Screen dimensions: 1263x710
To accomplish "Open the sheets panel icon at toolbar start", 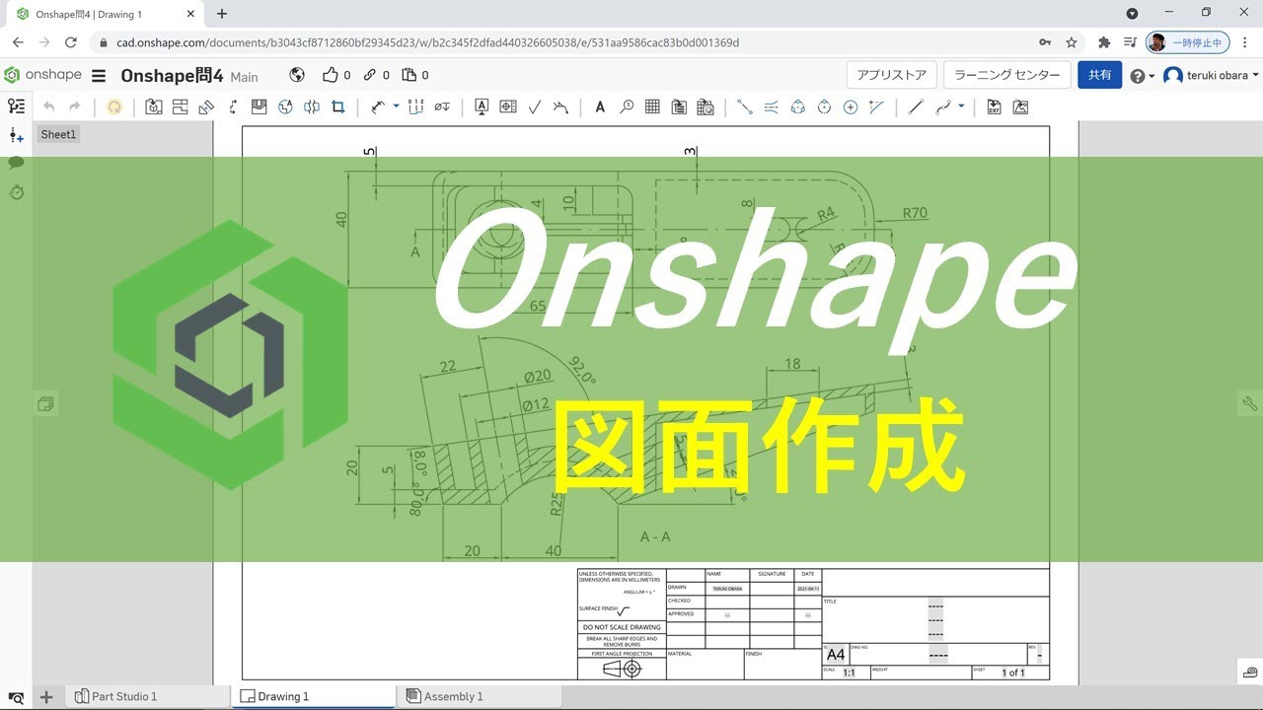I will pyautogui.click(x=16, y=106).
